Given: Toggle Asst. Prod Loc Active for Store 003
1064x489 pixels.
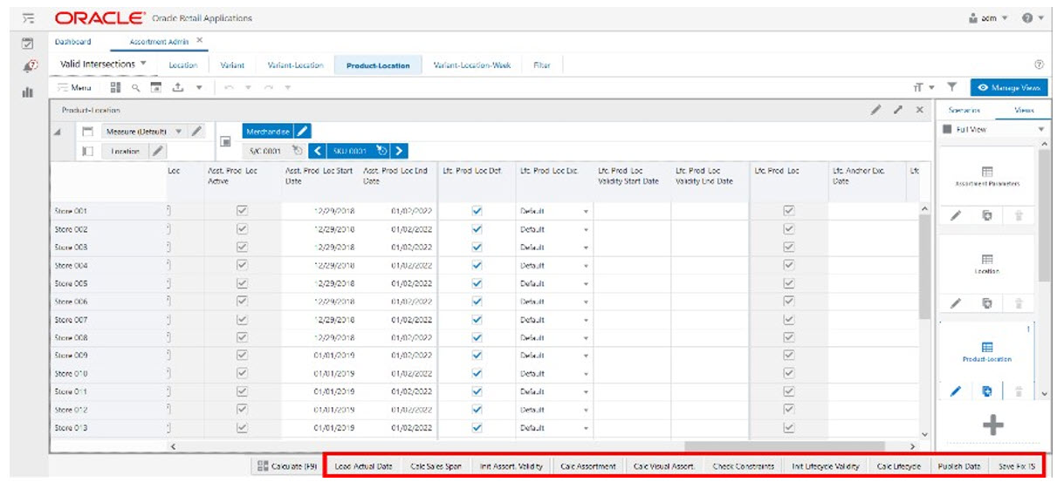Looking at the screenshot, I should click(x=243, y=248).
